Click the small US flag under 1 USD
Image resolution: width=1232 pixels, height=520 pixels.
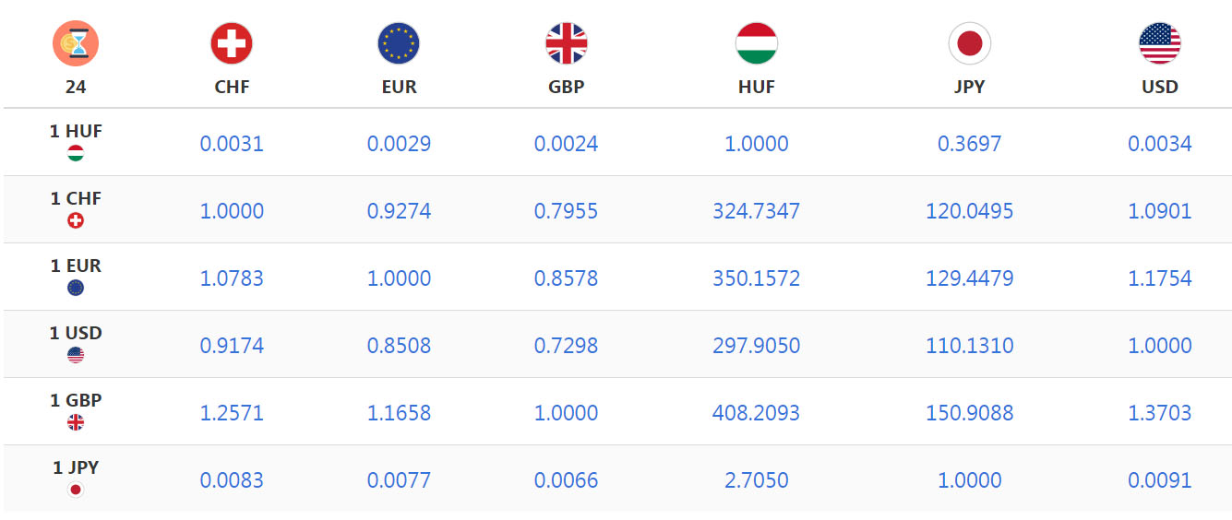(x=76, y=355)
